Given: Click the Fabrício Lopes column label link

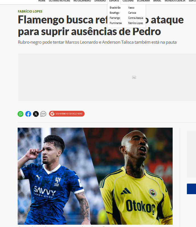Looking at the screenshot, I should pos(30,11).
